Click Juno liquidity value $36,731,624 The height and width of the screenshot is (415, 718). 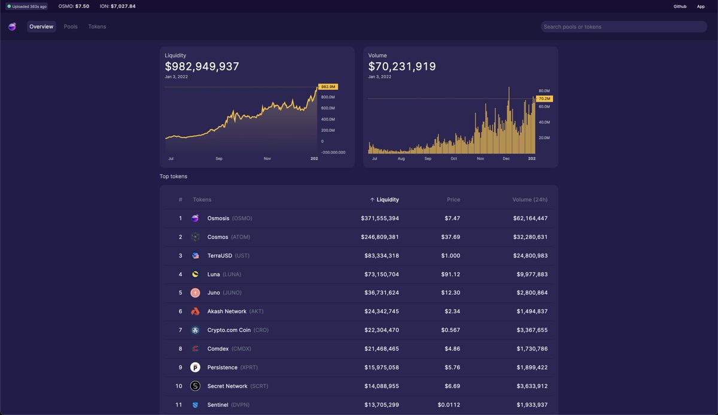coord(382,292)
